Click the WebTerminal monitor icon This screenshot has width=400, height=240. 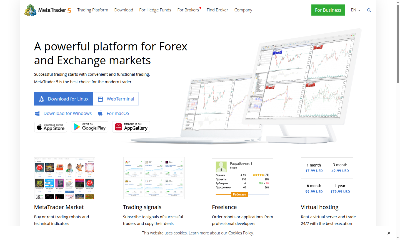[100, 99]
